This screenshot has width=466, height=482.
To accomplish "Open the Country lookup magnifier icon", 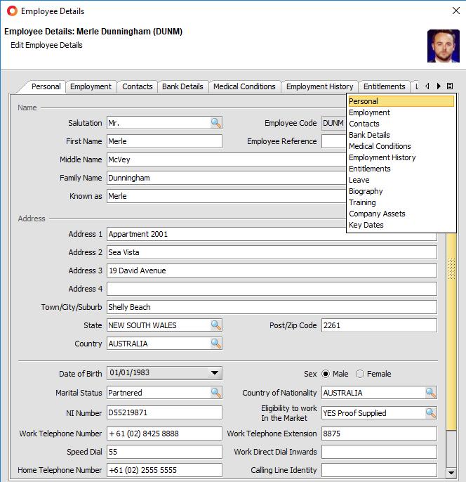I will coord(216,344).
